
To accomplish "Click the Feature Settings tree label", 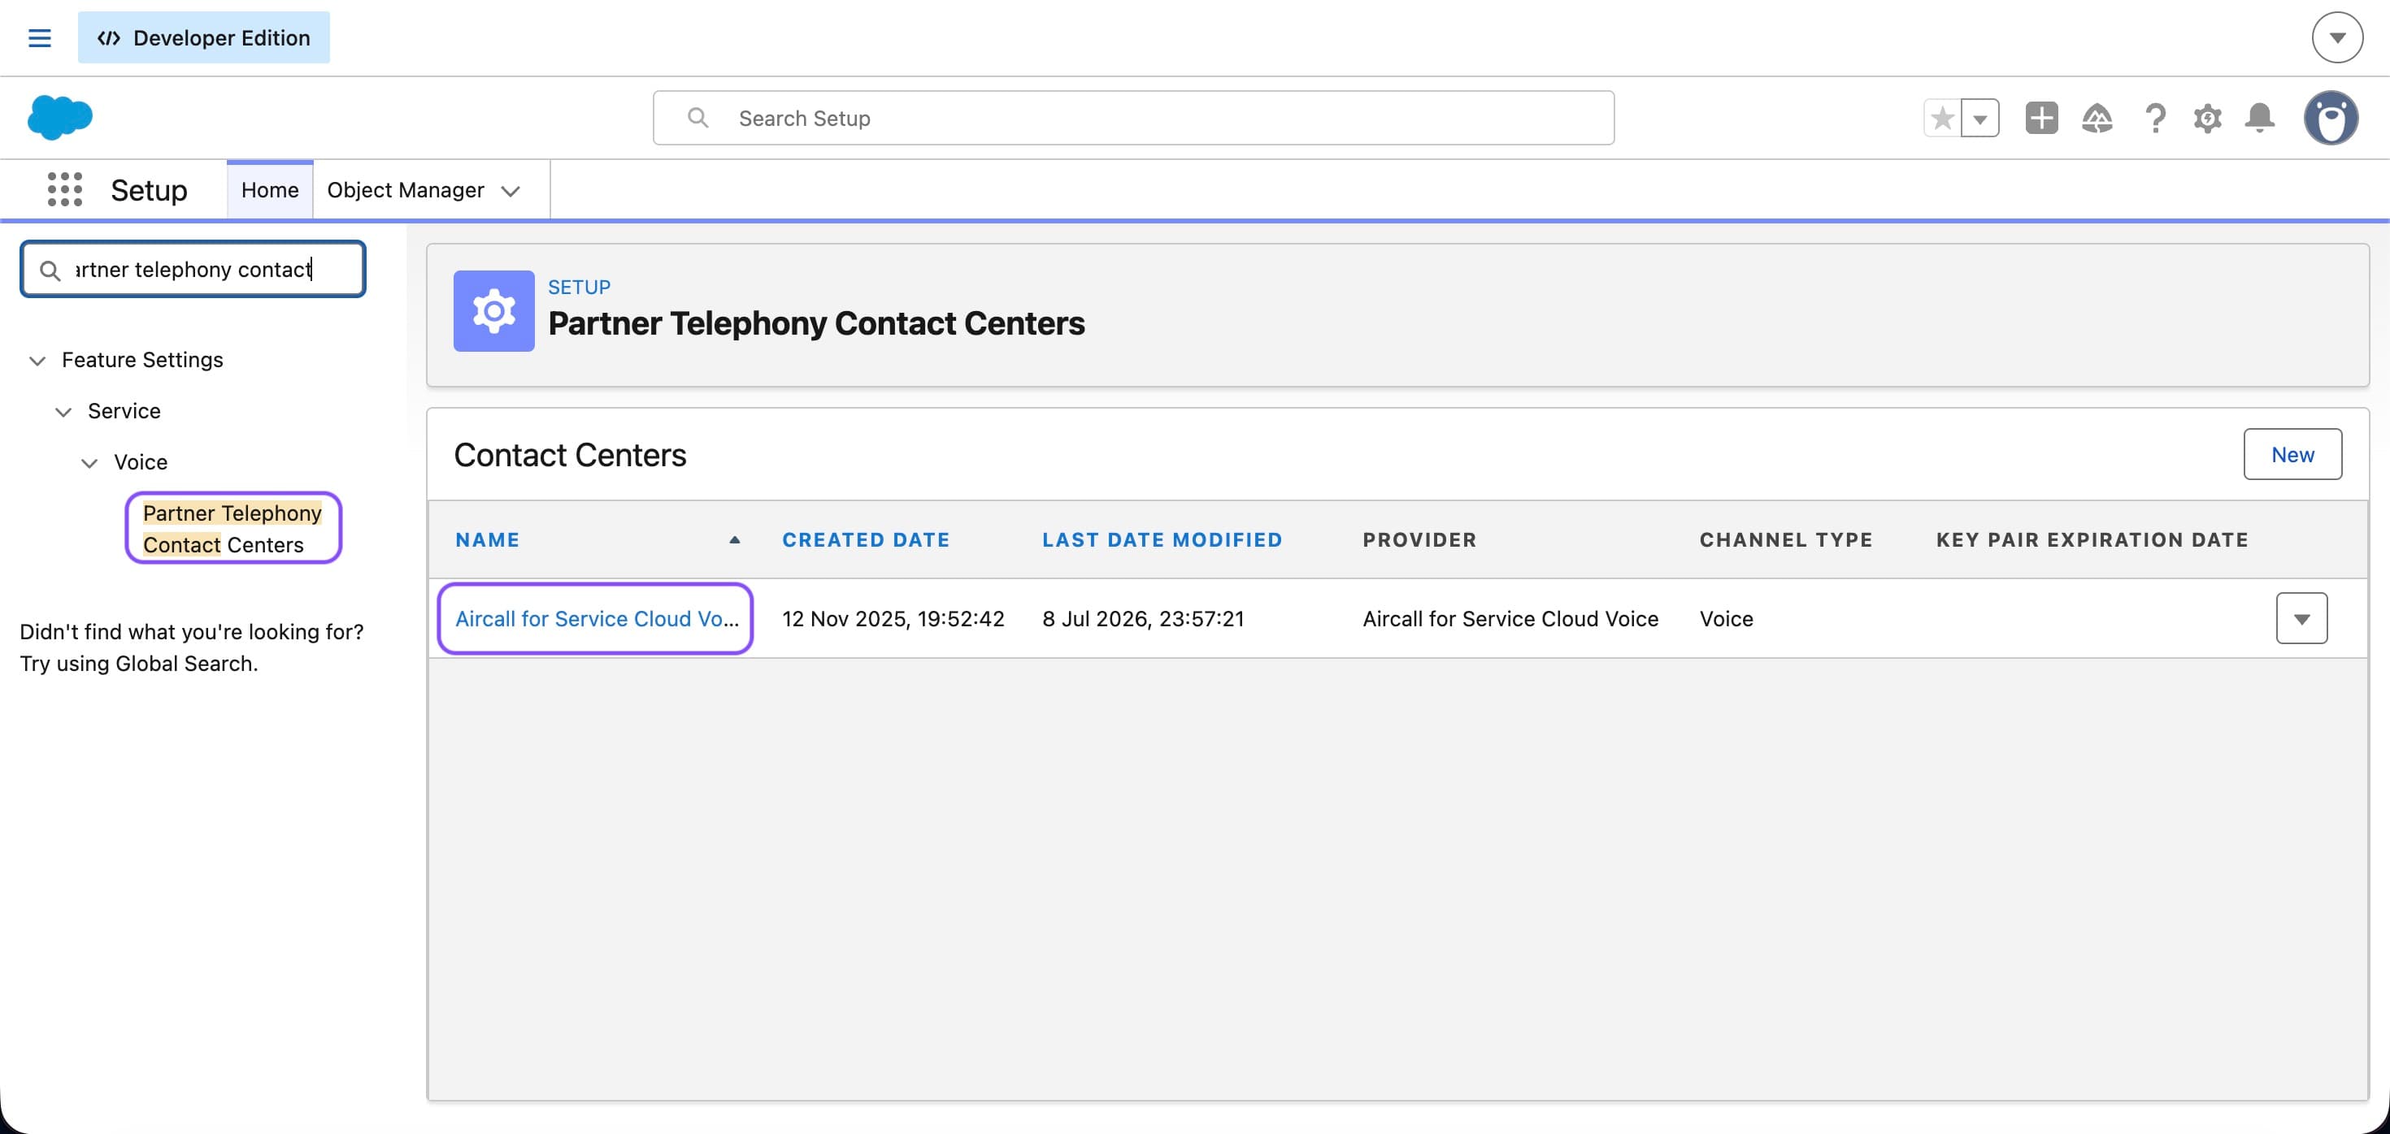I will 142,360.
